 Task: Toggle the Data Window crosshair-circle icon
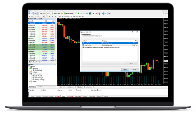(41, 13)
